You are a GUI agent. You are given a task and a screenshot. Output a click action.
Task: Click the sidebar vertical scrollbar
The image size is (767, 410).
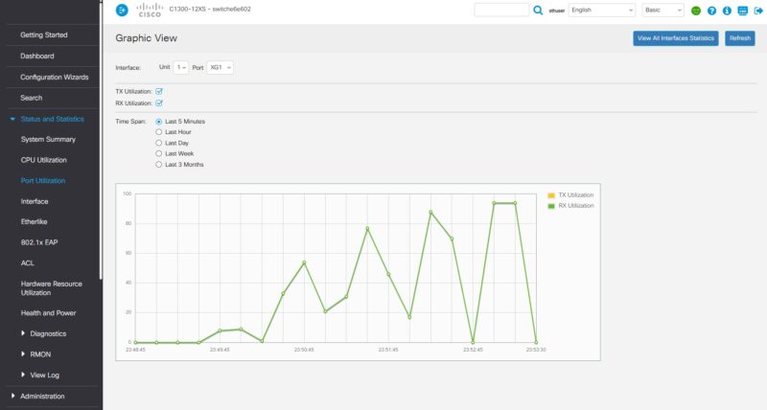pos(101,140)
